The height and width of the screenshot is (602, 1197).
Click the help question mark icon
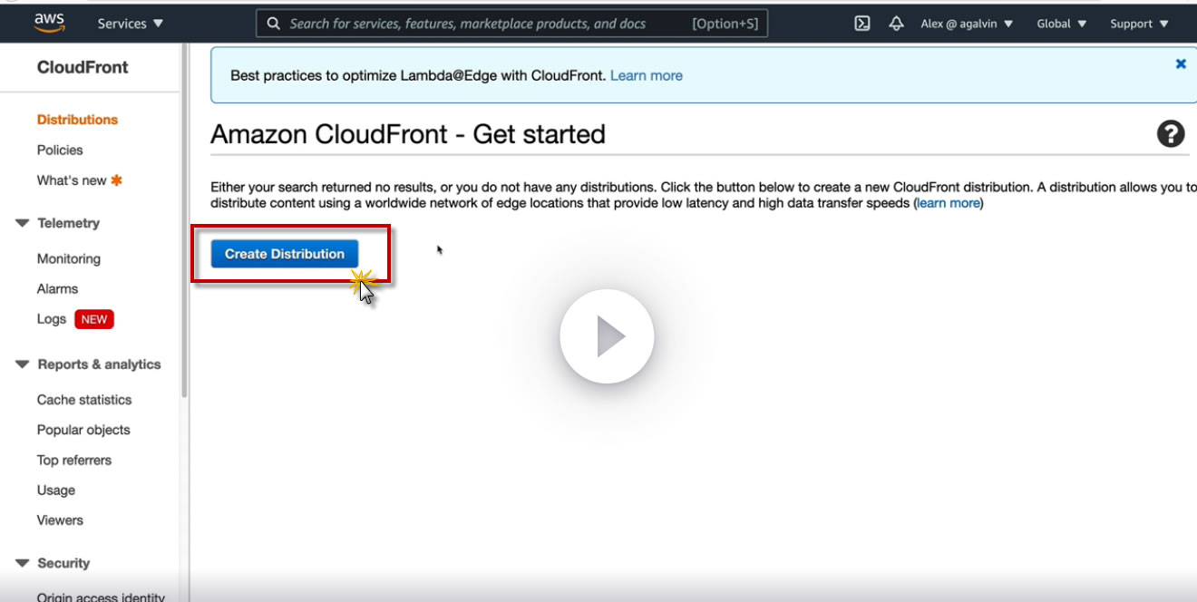click(x=1171, y=134)
